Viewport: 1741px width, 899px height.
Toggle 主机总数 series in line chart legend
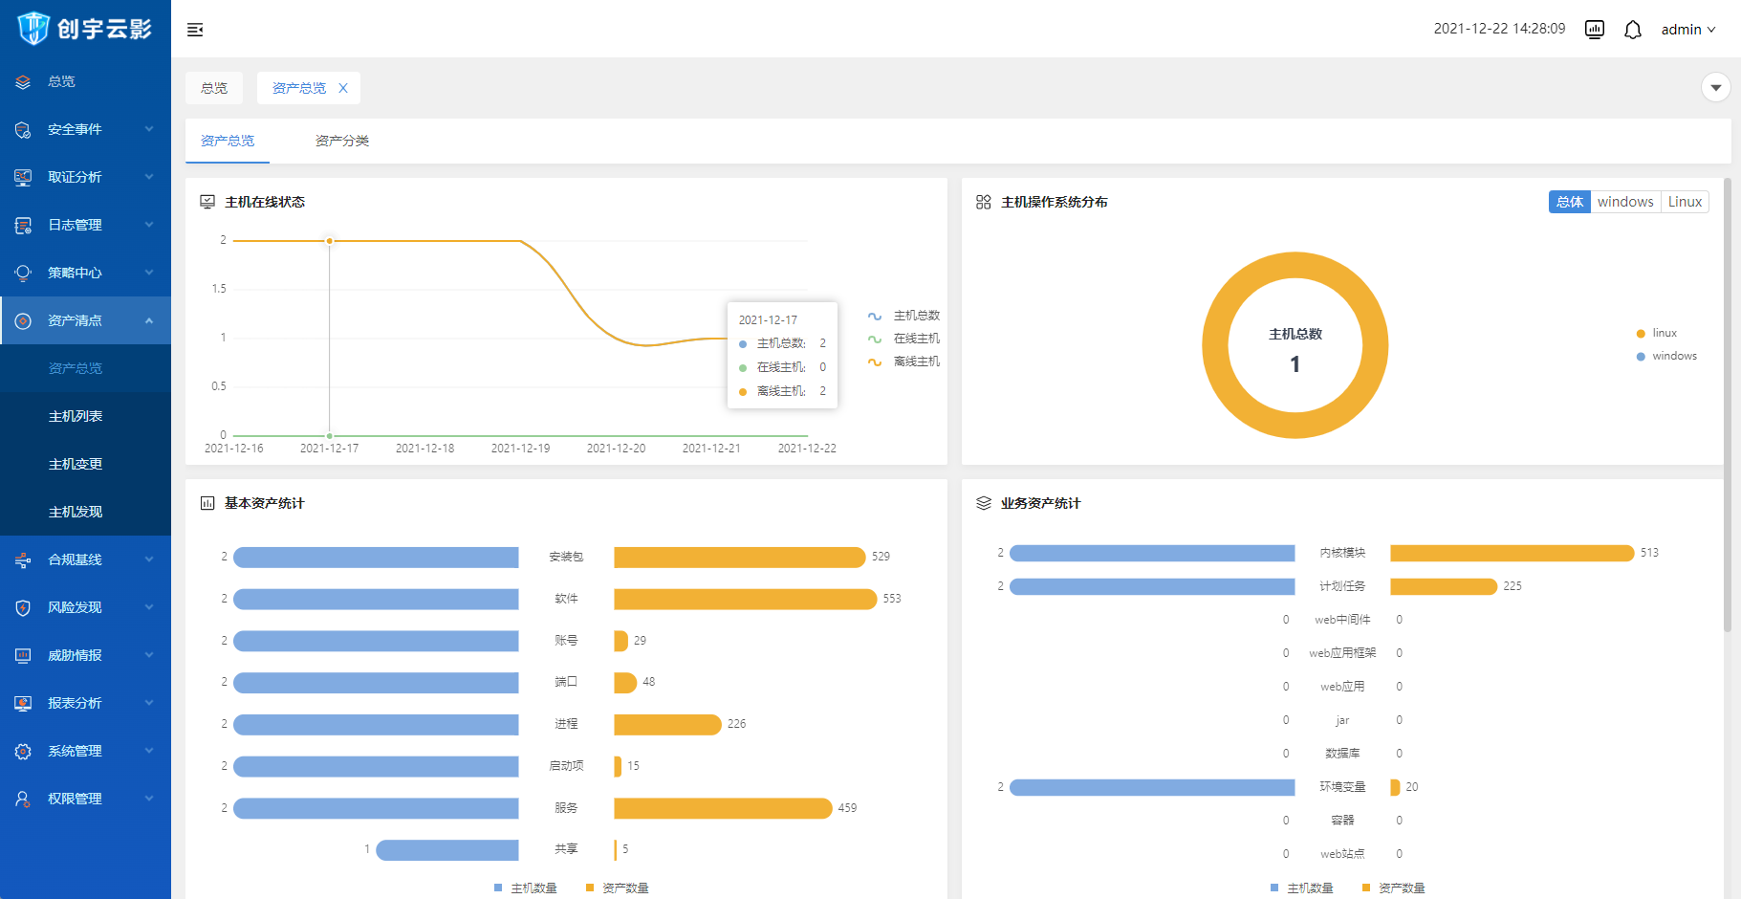tap(903, 316)
